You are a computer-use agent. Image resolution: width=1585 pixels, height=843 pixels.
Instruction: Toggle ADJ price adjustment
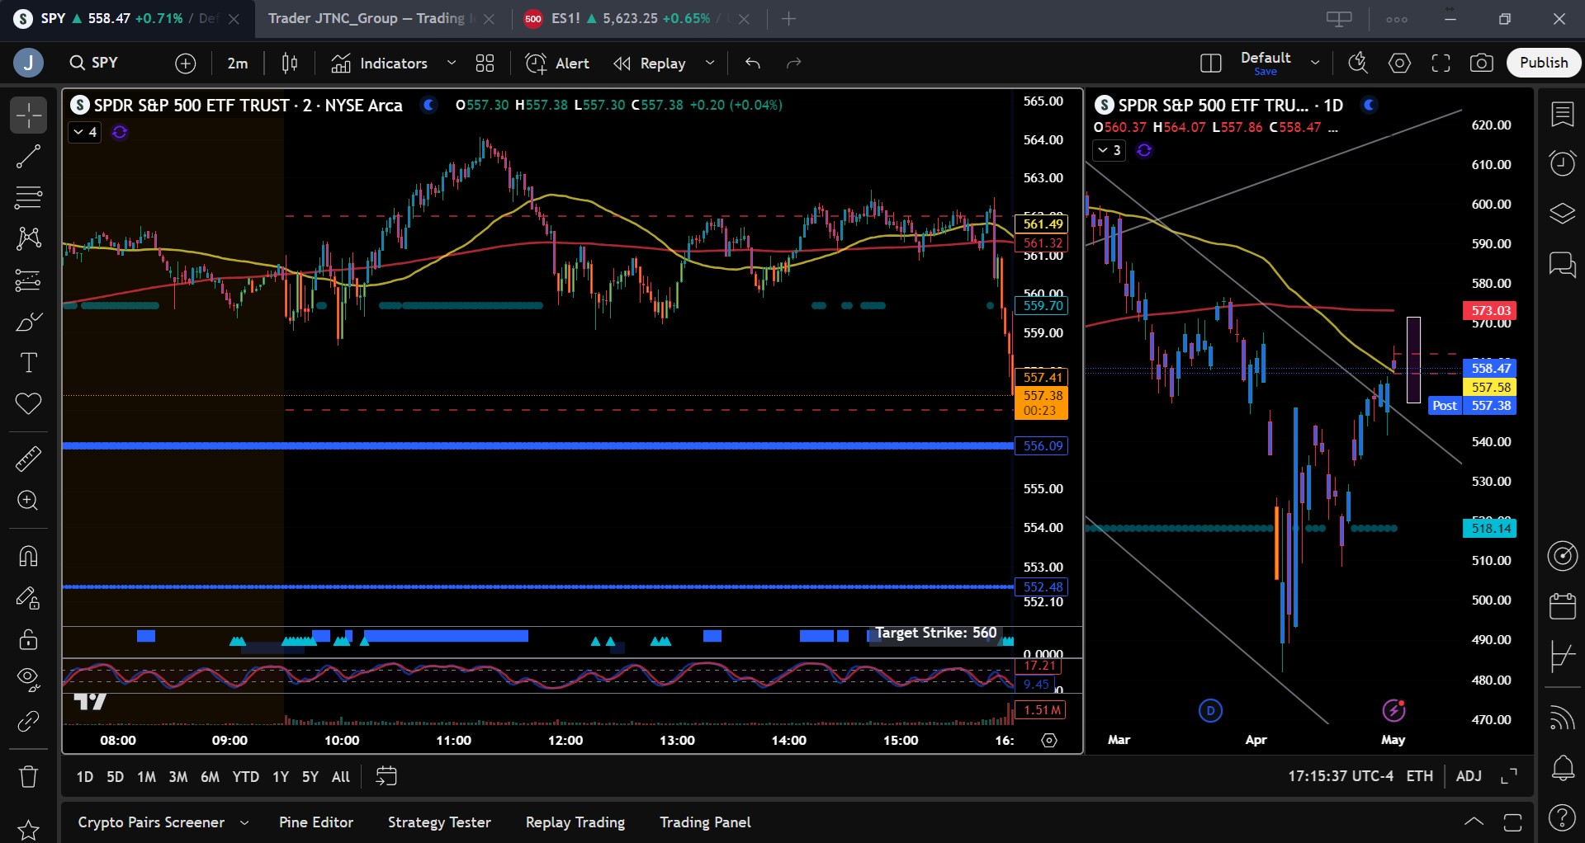(x=1468, y=776)
